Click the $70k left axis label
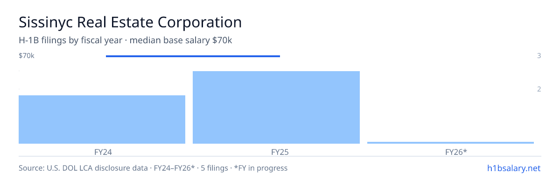Viewport: 560px width, 186px height. point(27,56)
